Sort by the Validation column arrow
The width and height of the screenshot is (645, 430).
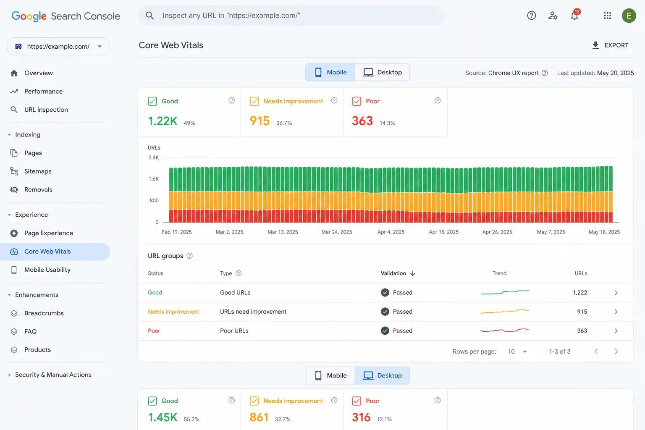pyautogui.click(x=413, y=273)
